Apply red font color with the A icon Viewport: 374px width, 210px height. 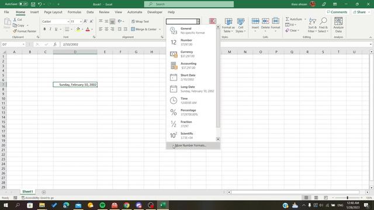[x=88, y=29]
